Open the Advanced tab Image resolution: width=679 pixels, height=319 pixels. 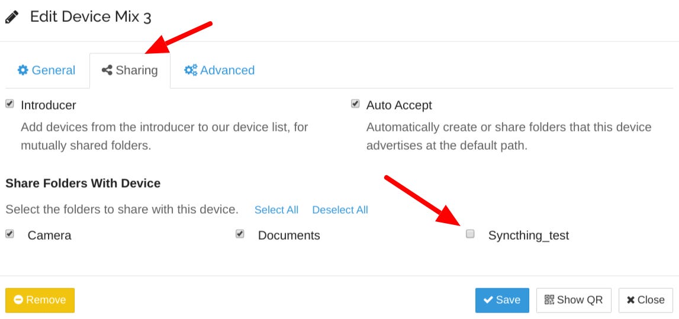[220, 70]
